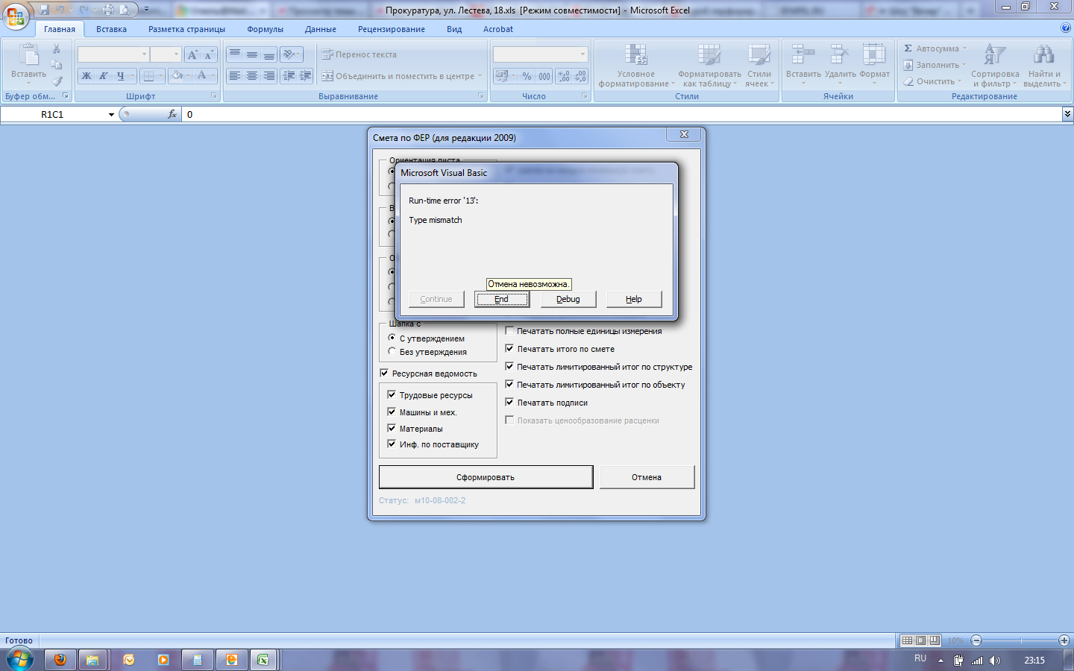Click the Office button logo

point(16,16)
